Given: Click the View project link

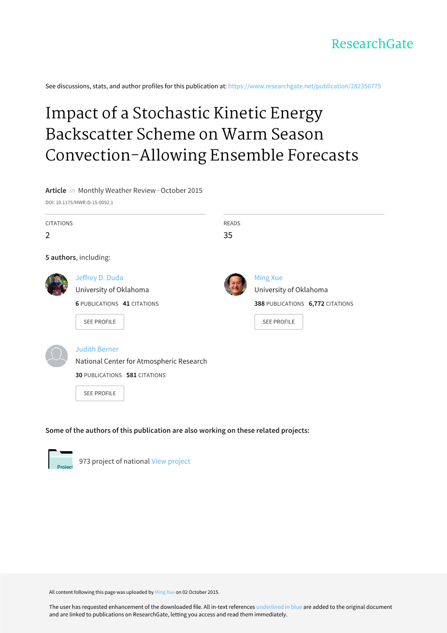Looking at the screenshot, I should pos(171,461).
